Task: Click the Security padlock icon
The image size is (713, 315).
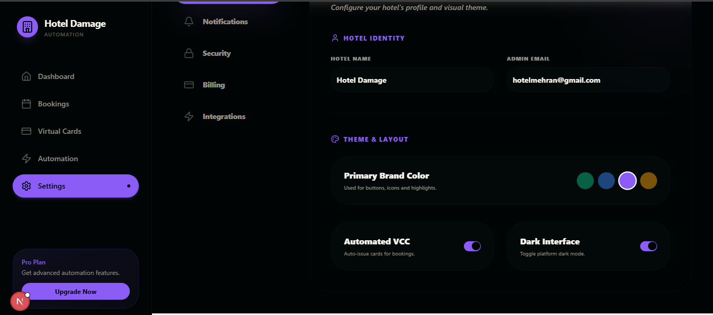Action: click(x=189, y=53)
